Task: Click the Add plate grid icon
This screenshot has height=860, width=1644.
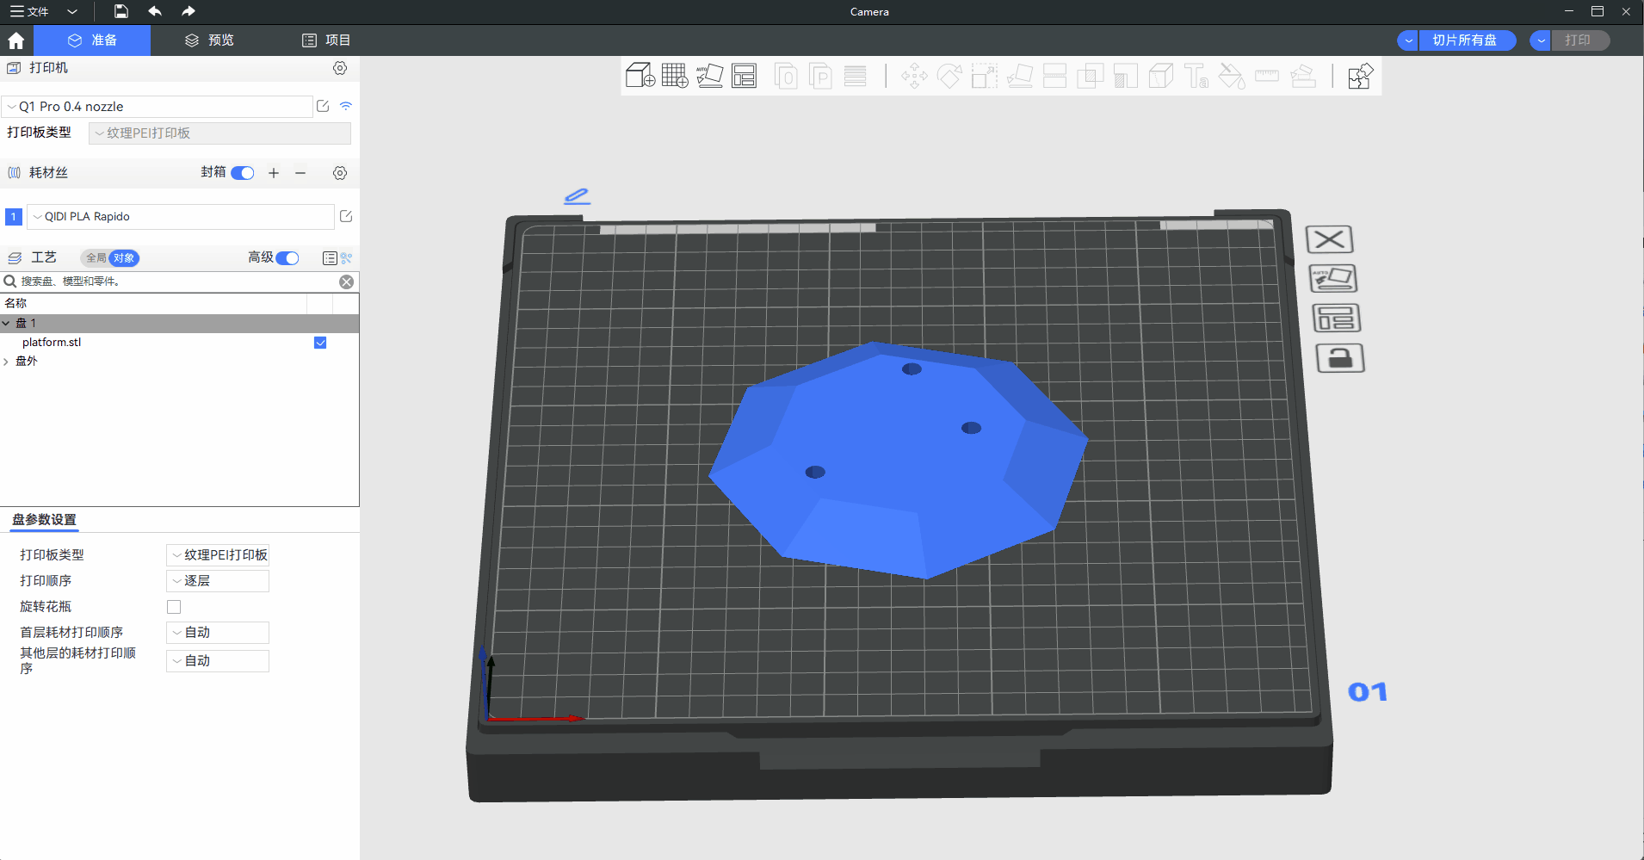Action: (675, 76)
